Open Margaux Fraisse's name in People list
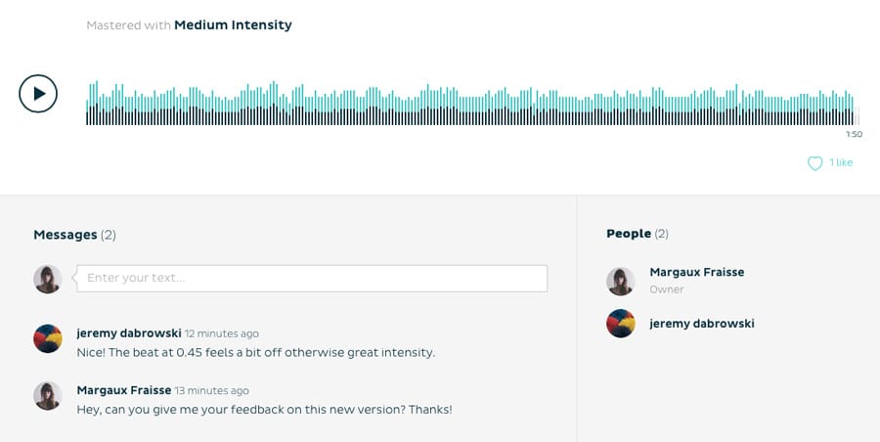This screenshot has height=442, width=880. [x=696, y=272]
